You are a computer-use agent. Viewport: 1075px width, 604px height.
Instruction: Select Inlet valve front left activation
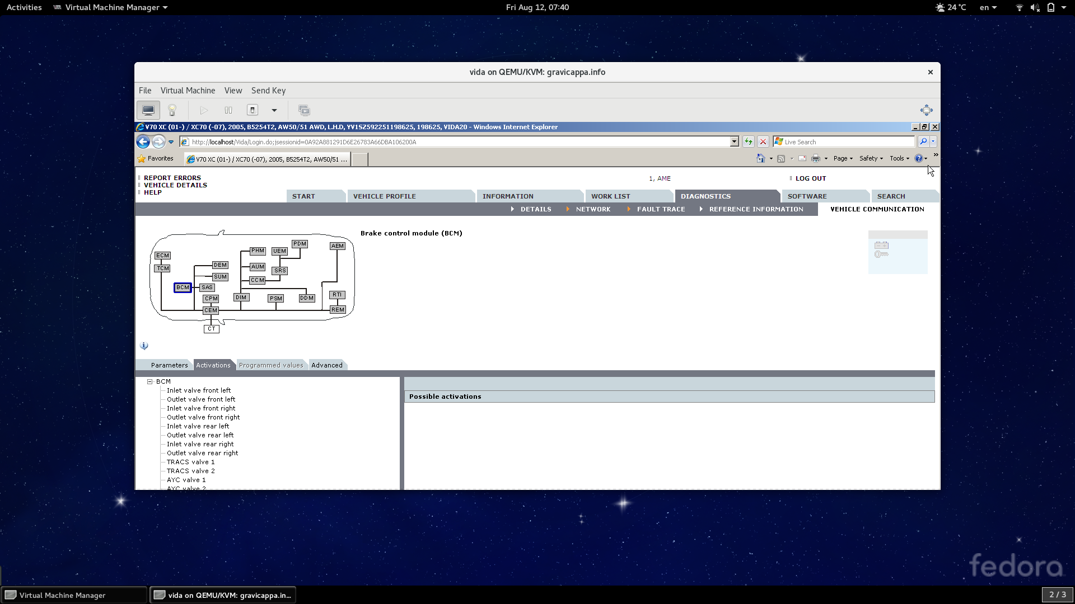pos(199,391)
